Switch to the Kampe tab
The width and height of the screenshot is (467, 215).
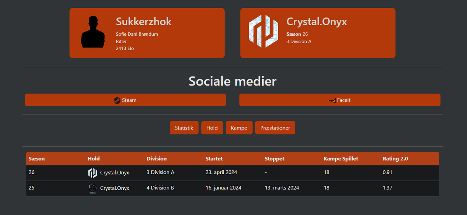(x=239, y=128)
